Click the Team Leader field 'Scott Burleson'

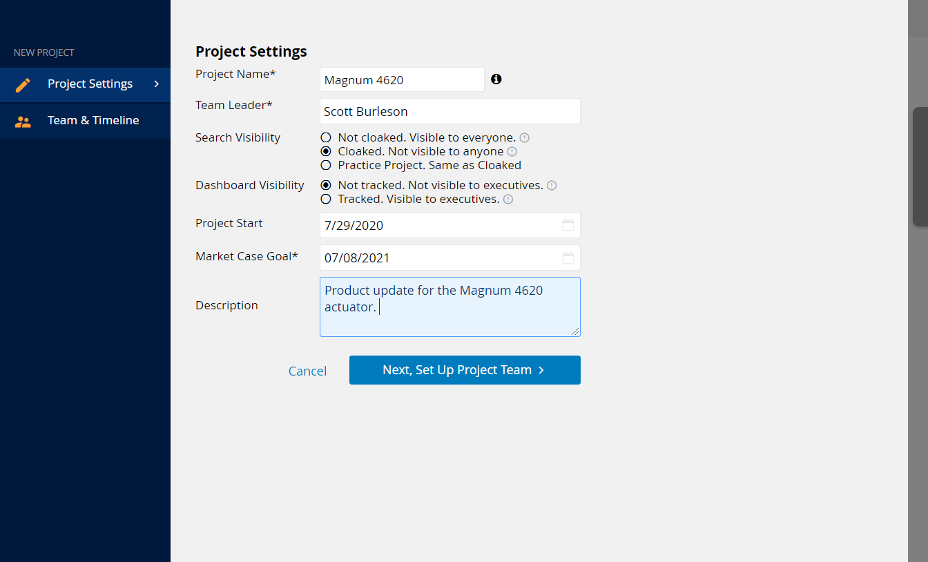[450, 111]
